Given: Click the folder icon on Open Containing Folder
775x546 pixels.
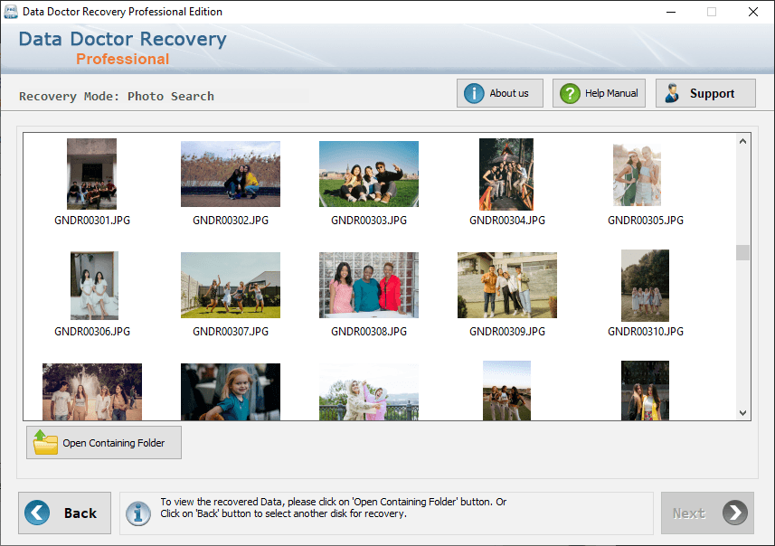Looking at the screenshot, I should point(45,442).
